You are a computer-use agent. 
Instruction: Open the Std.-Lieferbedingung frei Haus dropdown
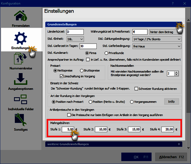pos(157,46)
